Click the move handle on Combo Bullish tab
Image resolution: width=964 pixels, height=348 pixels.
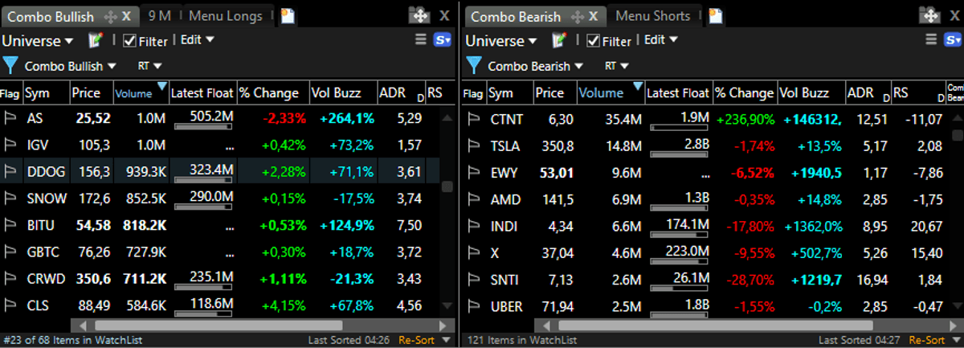[x=109, y=16]
